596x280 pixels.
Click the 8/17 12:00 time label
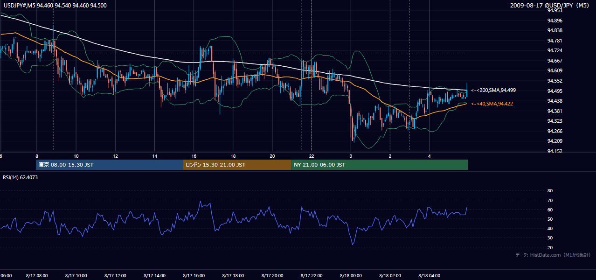pos(116,276)
